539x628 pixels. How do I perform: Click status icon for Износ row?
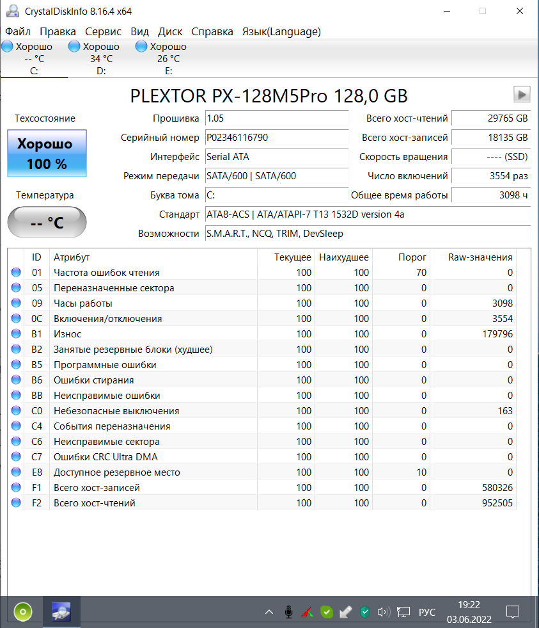tap(16, 334)
